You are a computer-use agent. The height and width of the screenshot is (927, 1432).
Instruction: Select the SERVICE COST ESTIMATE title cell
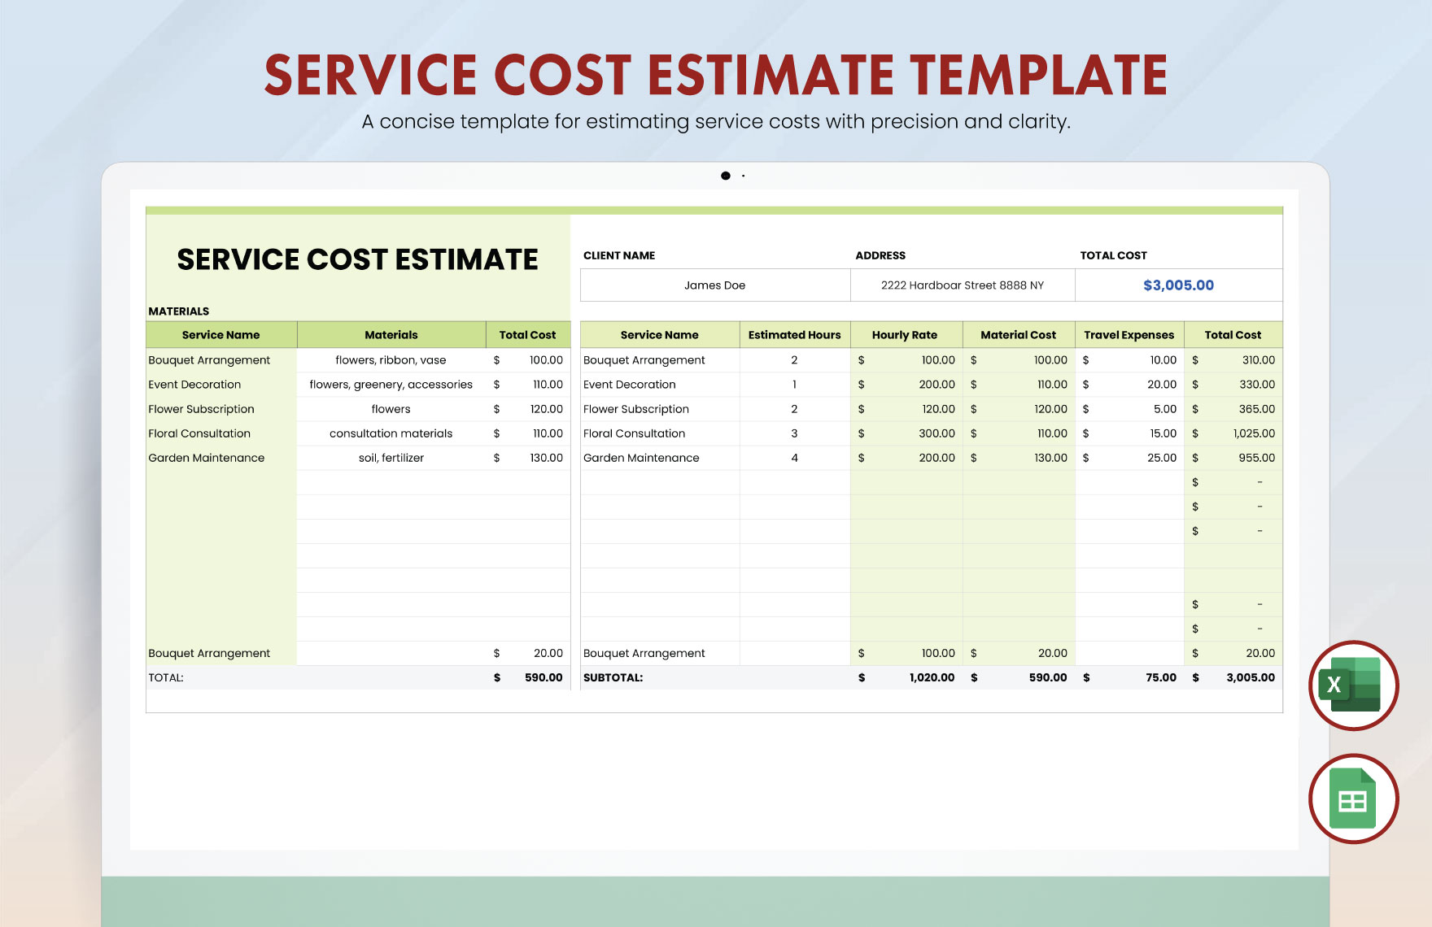[358, 259]
